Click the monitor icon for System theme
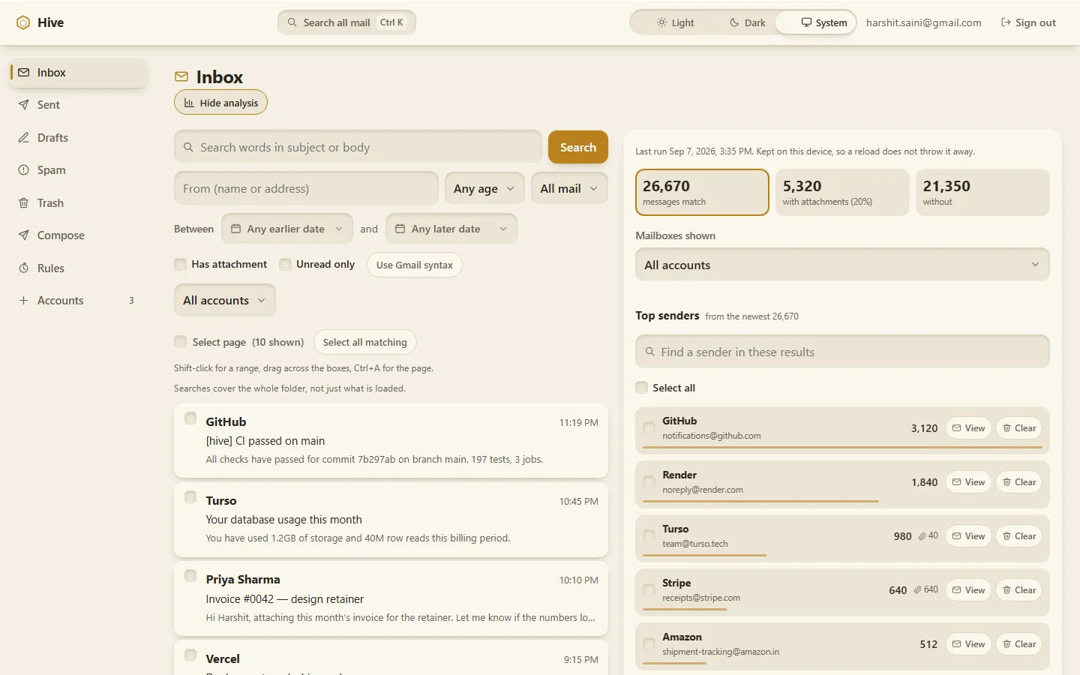Viewport: 1080px width, 675px height. coord(806,22)
